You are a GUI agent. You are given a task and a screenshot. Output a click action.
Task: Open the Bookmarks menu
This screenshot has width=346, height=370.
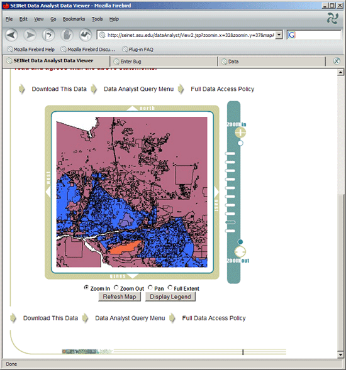point(74,19)
